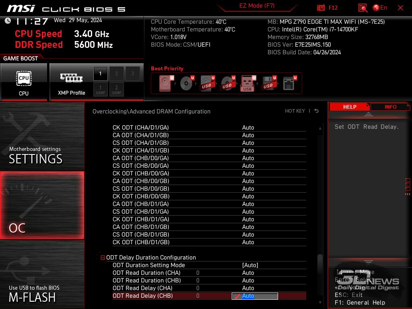
Task: Select CS ODT (CHB/D1/GB) row
Action: click(209, 235)
